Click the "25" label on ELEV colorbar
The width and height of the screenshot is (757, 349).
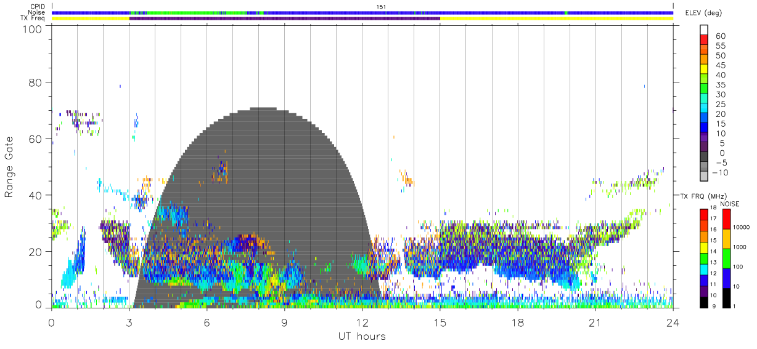tap(720, 104)
